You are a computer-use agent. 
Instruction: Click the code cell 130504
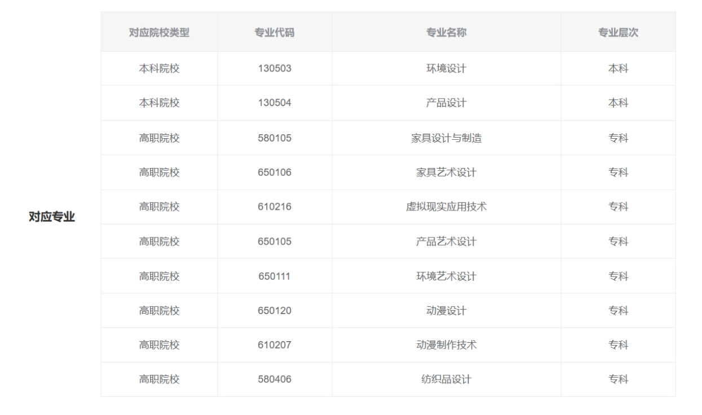[275, 103]
